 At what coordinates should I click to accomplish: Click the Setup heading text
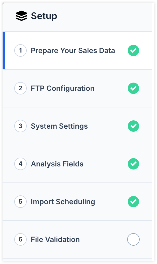click(44, 16)
